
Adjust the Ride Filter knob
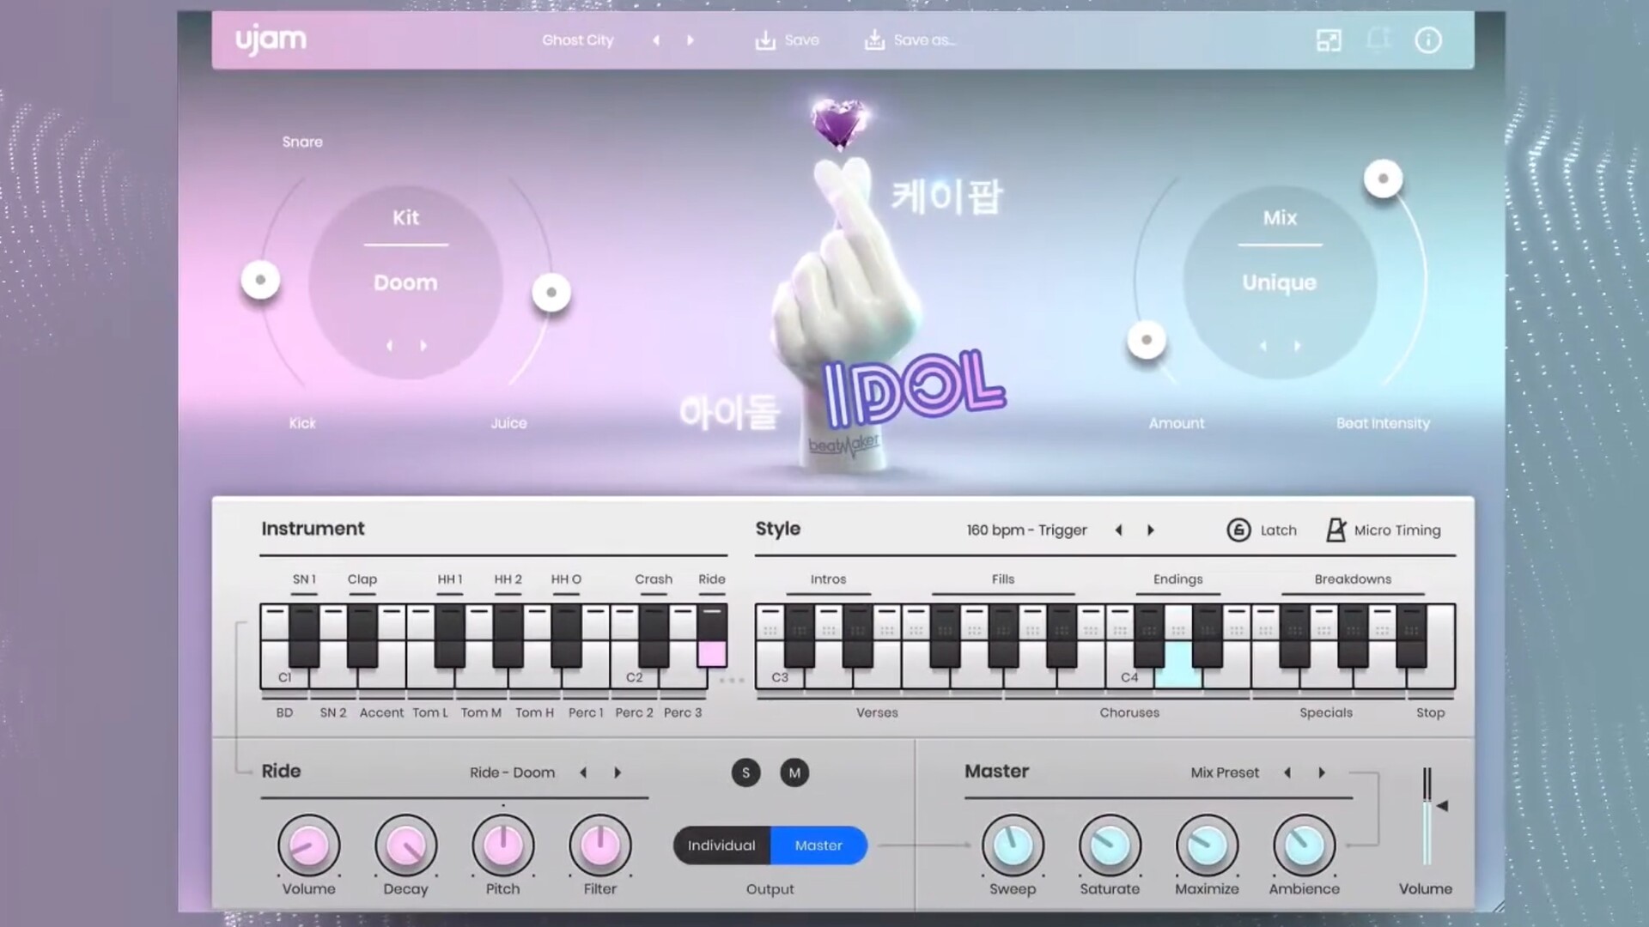click(599, 845)
